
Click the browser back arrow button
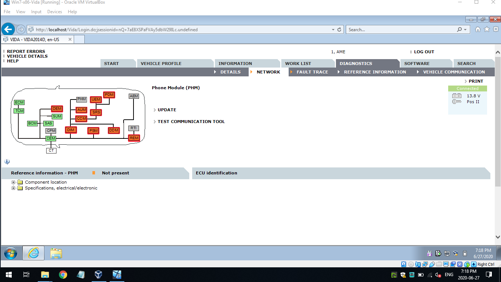tap(8, 29)
